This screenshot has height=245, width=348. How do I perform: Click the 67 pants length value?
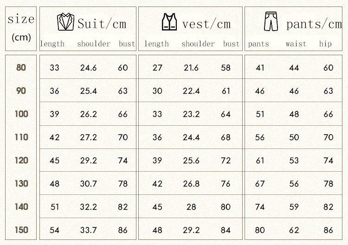(260, 184)
